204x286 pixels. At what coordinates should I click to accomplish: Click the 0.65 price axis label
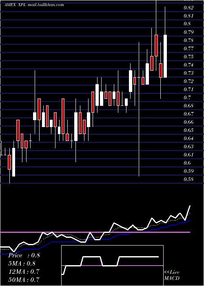188,130
